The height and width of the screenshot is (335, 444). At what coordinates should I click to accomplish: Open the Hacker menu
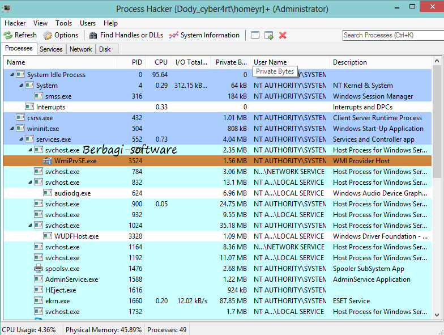point(15,23)
